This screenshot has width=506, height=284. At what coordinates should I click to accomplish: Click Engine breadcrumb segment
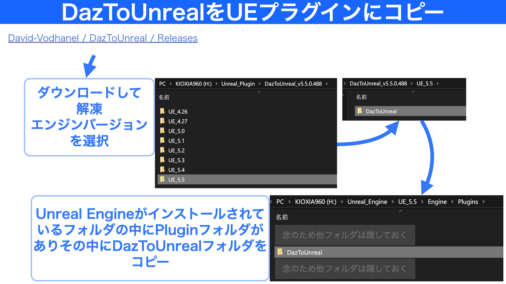[437, 202]
